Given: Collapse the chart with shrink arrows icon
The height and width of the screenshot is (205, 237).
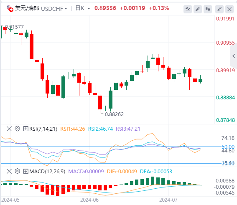Looking at the screenshot, I should tap(219, 9).
